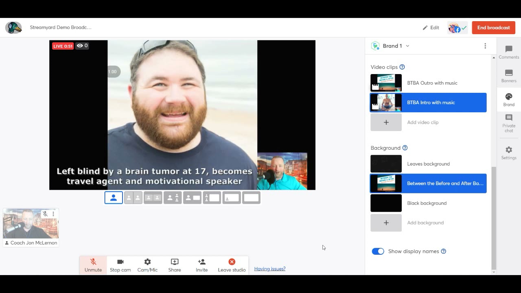Leave the studio
This screenshot has height=293, width=521.
click(232, 265)
